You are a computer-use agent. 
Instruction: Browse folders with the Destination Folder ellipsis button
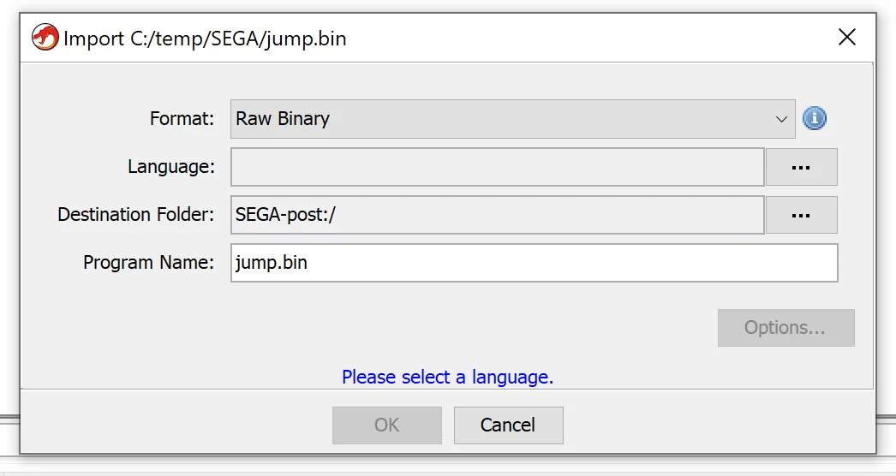801,215
